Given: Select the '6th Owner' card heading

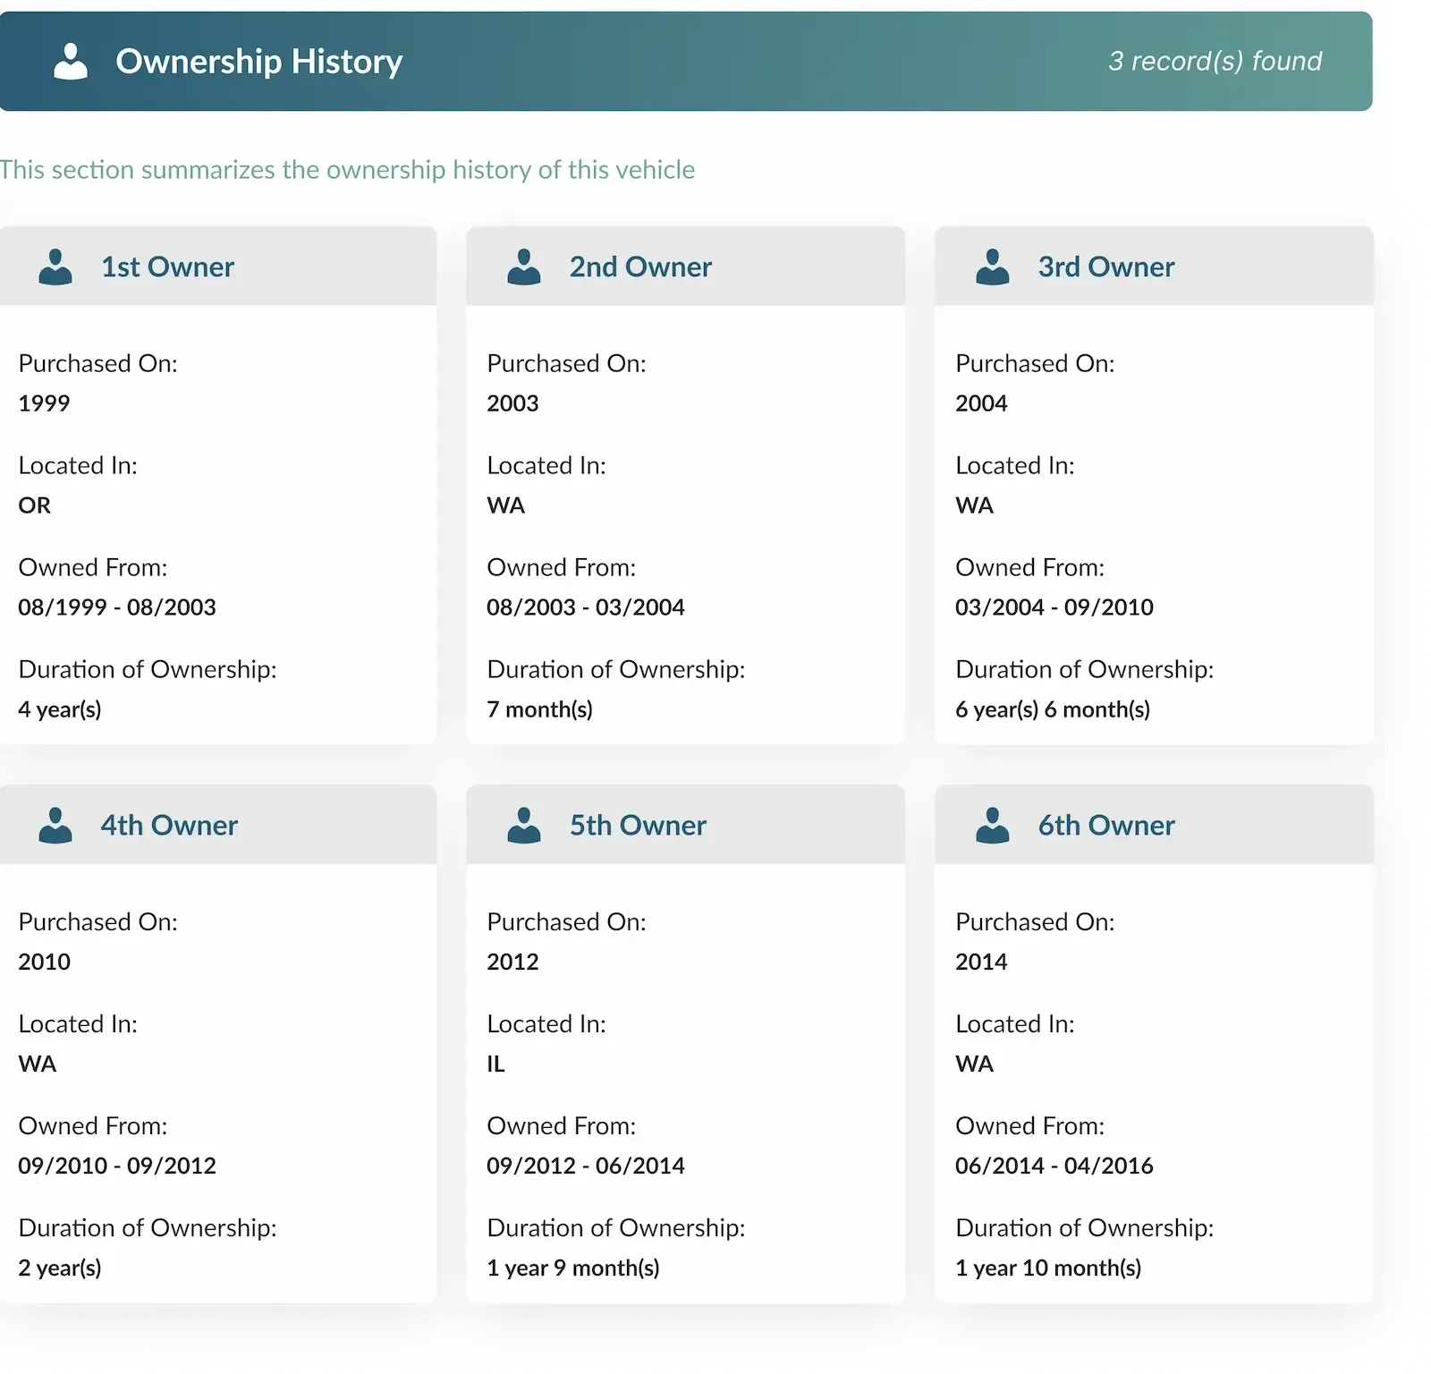Looking at the screenshot, I should pos(1106,825).
